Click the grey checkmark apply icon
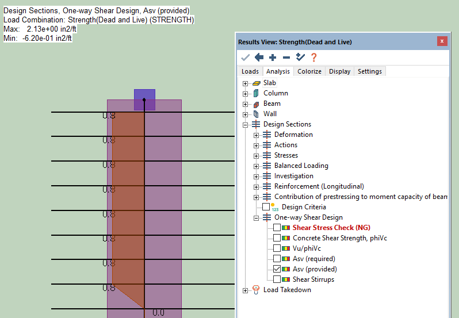 click(245, 57)
